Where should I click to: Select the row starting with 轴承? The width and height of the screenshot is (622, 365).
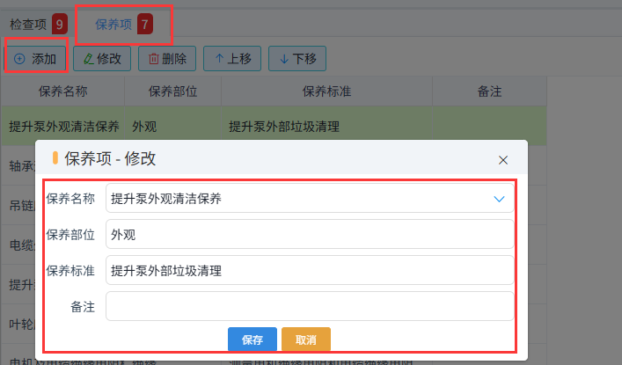18,165
